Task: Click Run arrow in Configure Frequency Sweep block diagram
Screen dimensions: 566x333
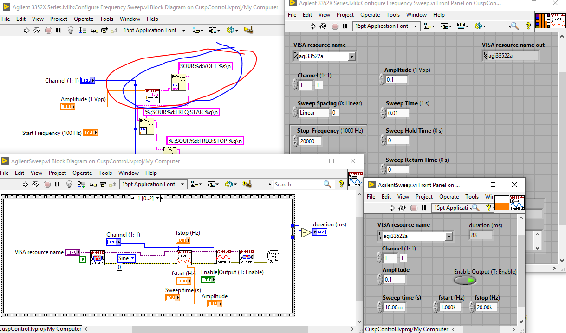Action: coord(27,30)
